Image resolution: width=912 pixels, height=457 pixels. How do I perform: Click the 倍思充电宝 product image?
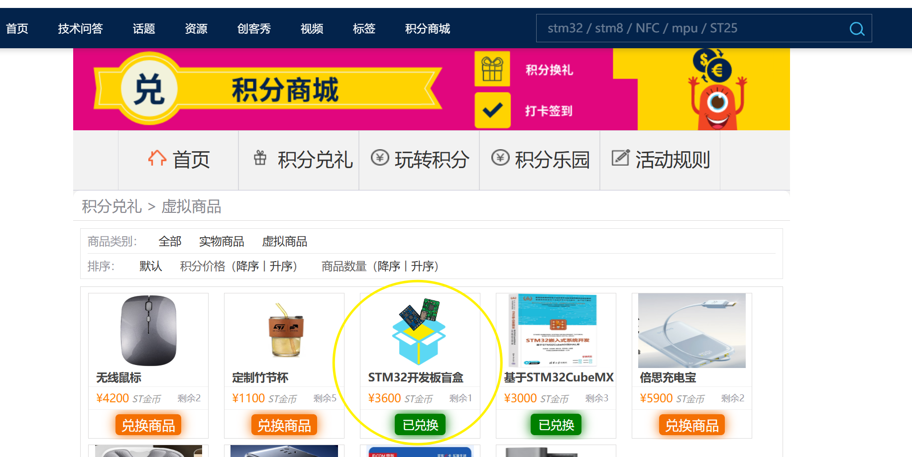(692, 331)
